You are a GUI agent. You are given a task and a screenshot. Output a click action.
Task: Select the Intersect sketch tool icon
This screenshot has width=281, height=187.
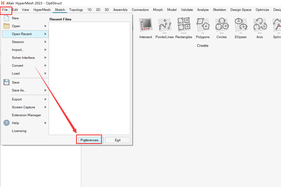click(145, 25)
